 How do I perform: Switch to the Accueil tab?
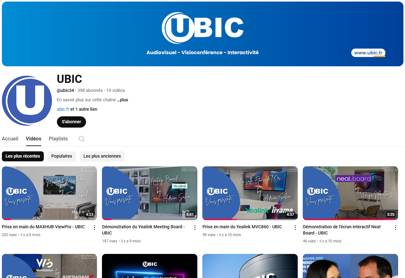[10, 139]
